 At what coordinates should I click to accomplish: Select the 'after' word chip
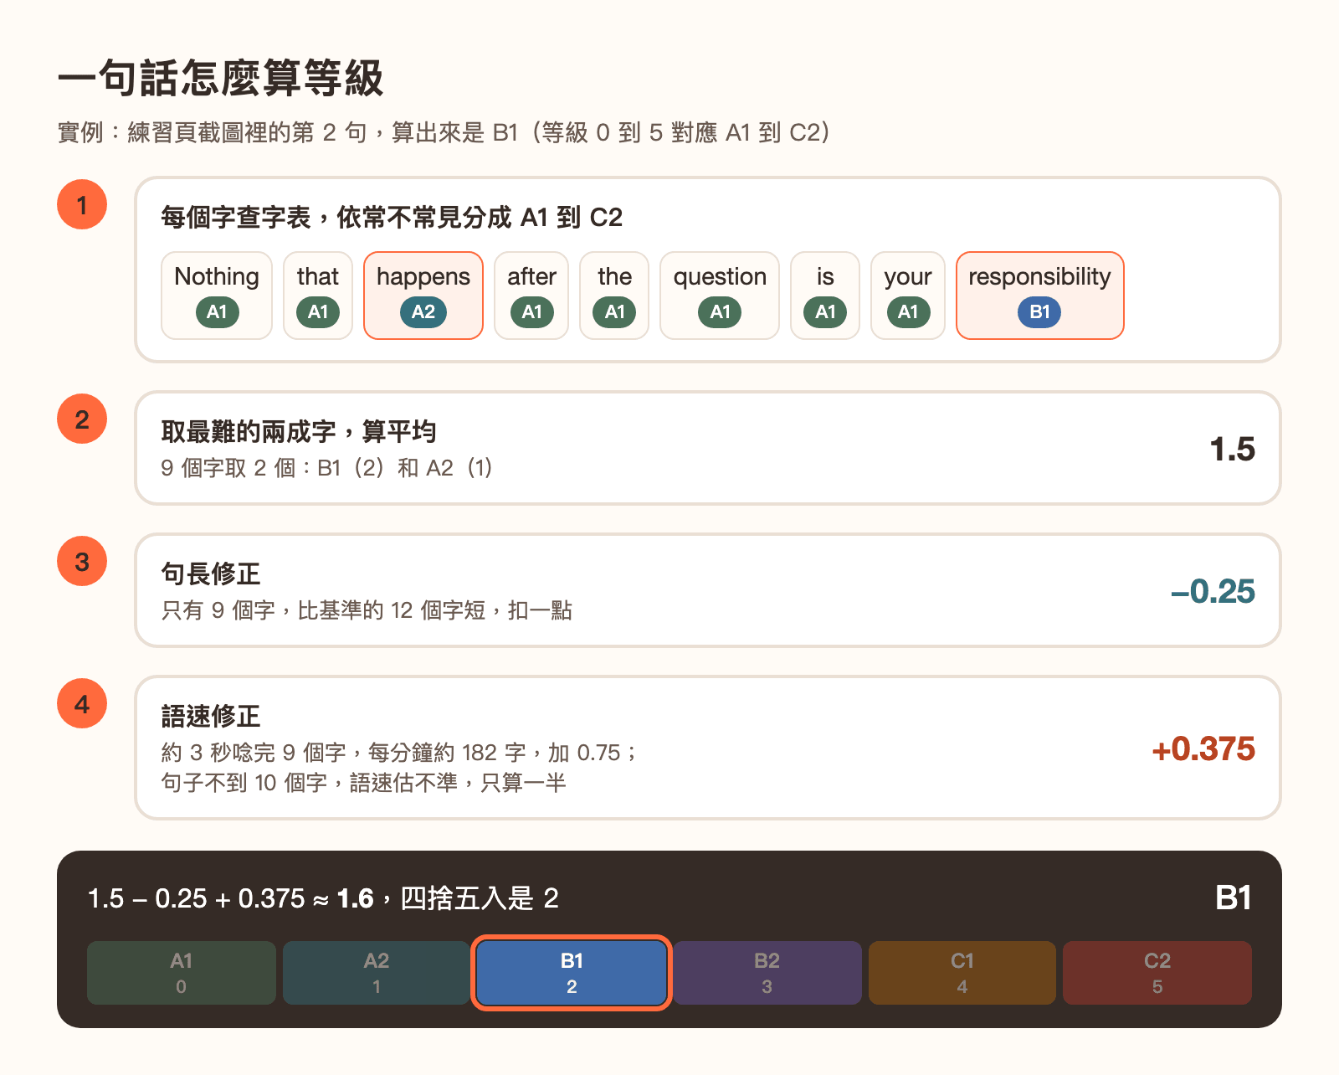(531, 296)
